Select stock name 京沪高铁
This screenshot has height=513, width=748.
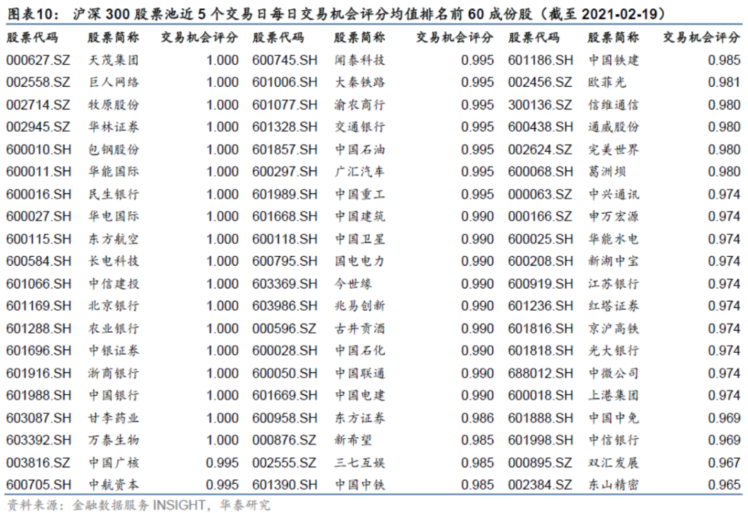coord(614,329)
